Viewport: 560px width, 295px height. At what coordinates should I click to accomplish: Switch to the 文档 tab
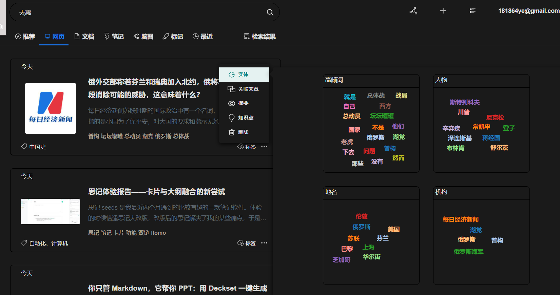coord(84,37)
